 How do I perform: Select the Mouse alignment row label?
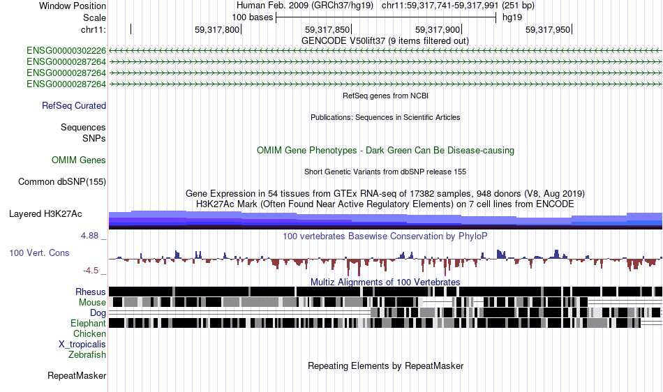click(92, 303)
